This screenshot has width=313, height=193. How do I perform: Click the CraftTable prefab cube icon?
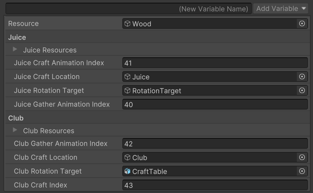[x=128, y=171]
